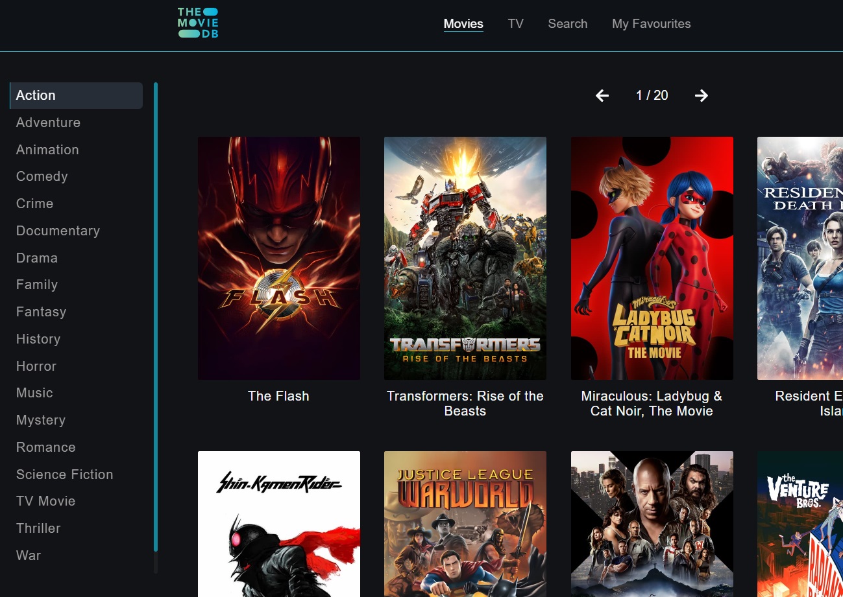Pick the Family genre

tap(37, 285)
